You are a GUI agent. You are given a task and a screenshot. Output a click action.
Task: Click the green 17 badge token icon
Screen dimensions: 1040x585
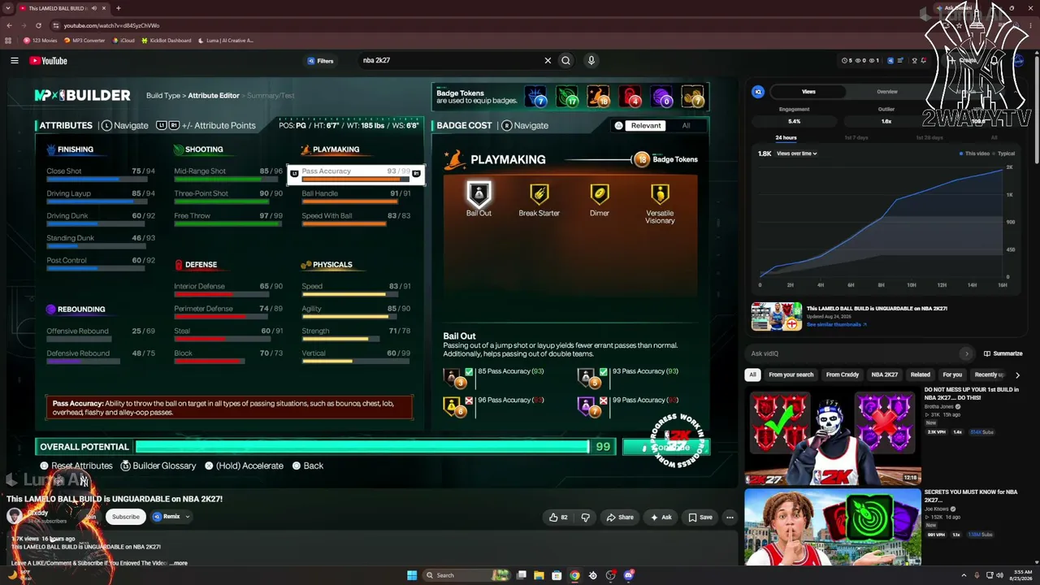tap(567, 97)
